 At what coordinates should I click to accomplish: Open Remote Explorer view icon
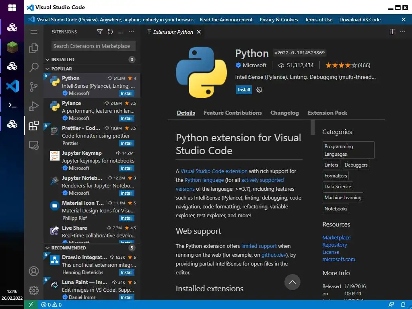click(34, 145)
